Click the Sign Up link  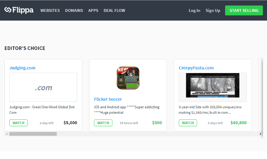213,10
